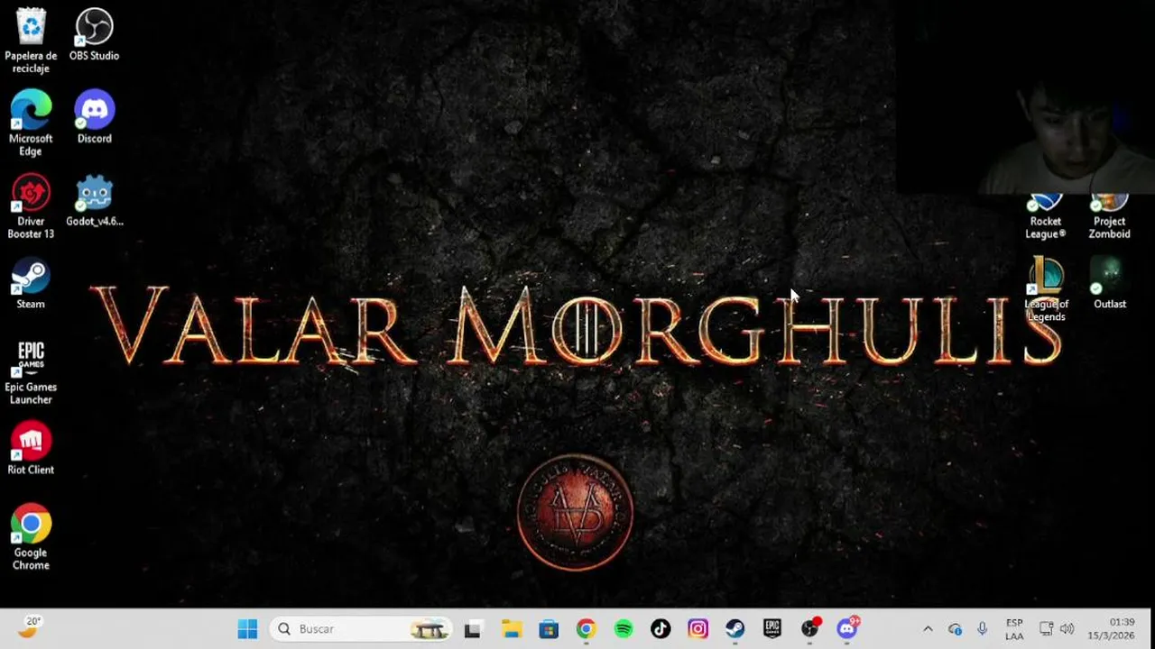Expand the hidden system tray icons
1155x649 pixels.
pos(928,629)
